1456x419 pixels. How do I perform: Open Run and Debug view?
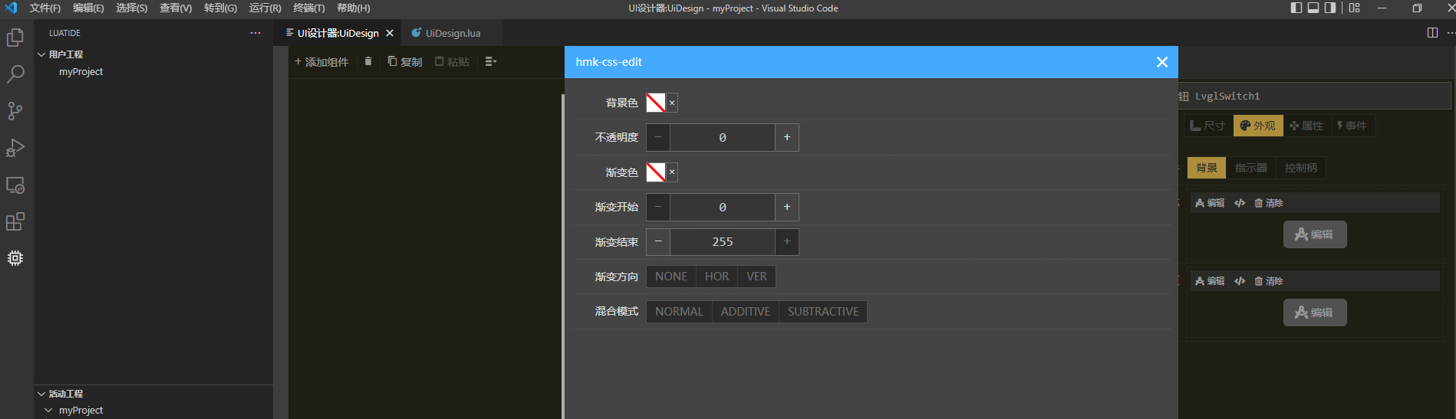point(15,148)
